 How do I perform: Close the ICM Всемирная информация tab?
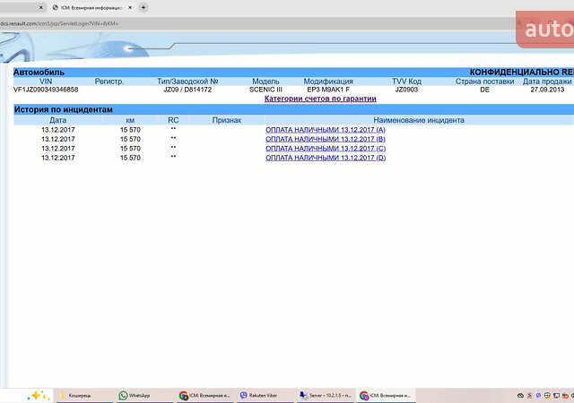click(131, 7)
